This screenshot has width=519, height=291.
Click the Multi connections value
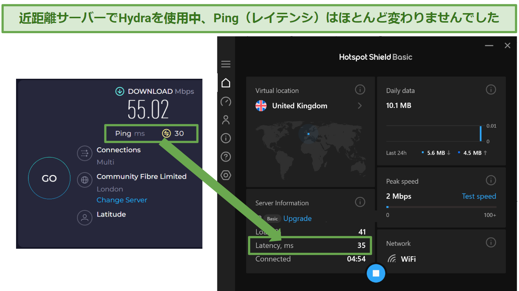(x=106, y=162)
